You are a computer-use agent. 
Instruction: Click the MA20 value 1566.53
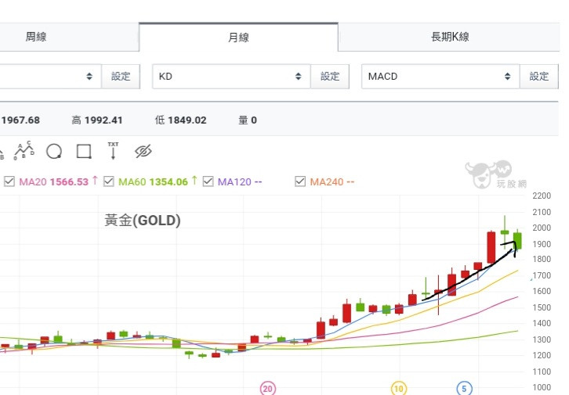point(69,181)
